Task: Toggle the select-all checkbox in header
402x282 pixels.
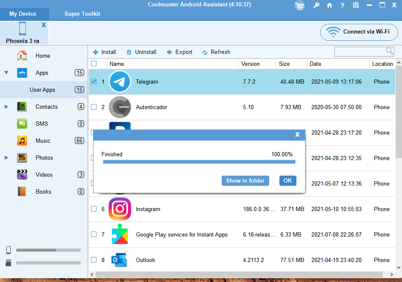Action: pos(94,64)
